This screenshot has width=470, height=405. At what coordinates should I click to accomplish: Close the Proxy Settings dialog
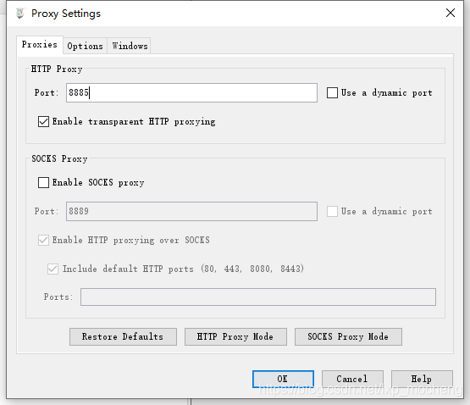coord(451,13)
